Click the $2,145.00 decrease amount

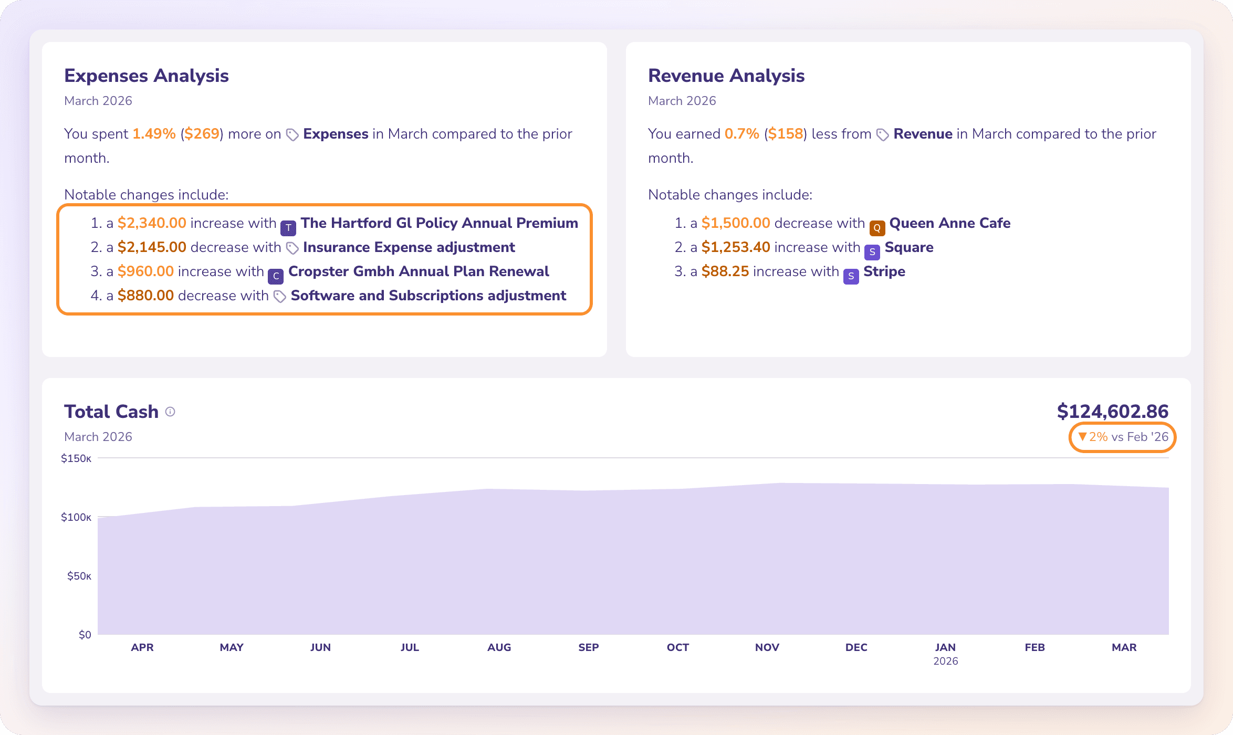tap(152, 247)
